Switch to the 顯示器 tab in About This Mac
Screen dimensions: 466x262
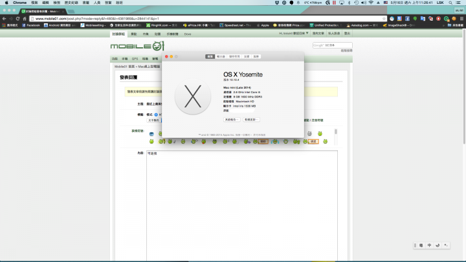click(221, 56)
